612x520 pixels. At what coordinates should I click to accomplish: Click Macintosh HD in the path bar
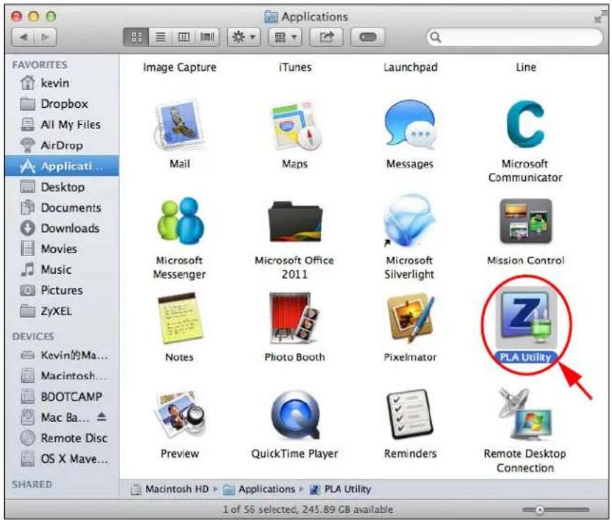tap(170, 489)
